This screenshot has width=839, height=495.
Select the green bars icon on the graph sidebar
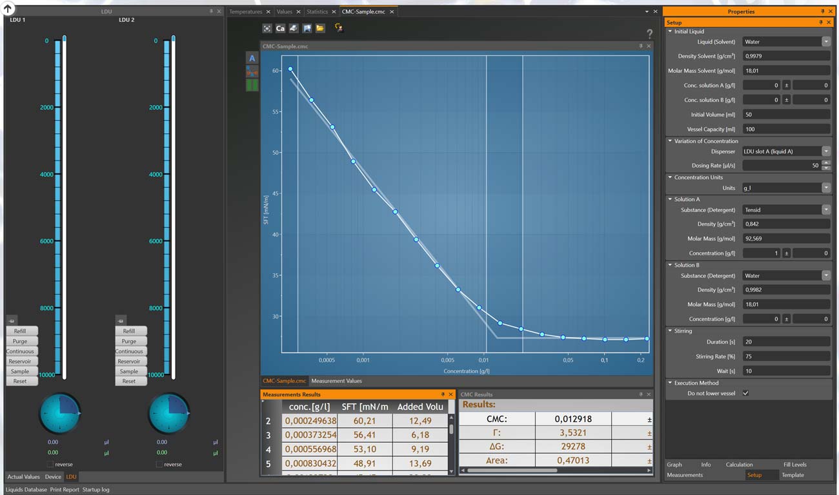pyautogui.click(x=252, y=85)
